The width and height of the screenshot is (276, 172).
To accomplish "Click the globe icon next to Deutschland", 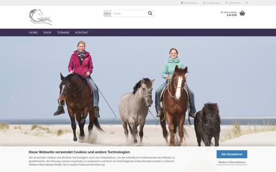I will click(182, 3).
